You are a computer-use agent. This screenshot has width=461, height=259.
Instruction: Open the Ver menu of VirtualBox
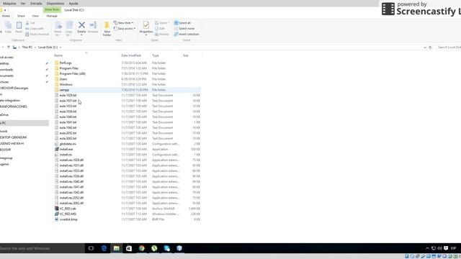(x=23, y=4)
